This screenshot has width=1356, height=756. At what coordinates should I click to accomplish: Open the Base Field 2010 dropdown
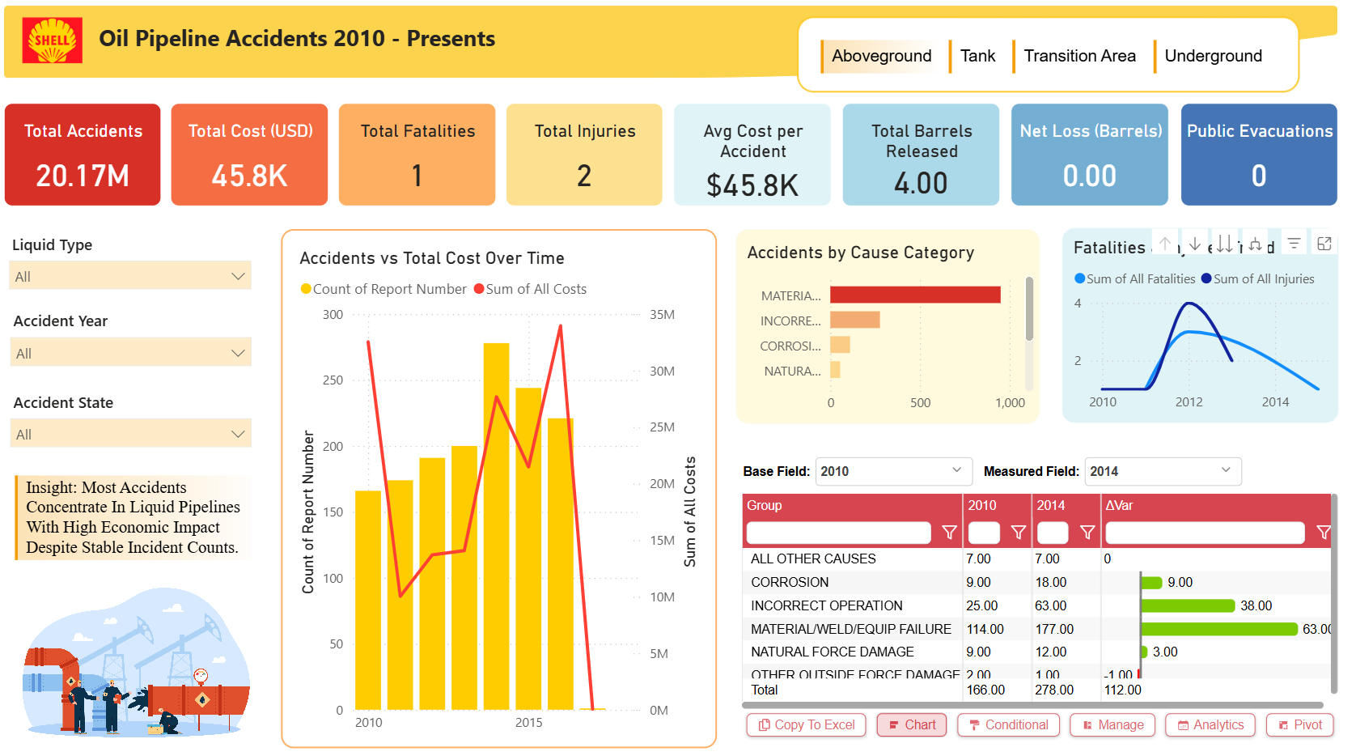click(892, 471)
